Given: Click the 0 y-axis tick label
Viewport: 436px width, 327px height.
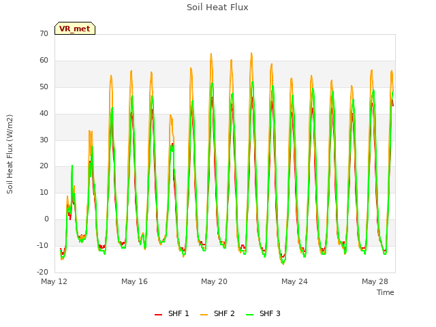Looking at the screenshot, I should [46, 219].
